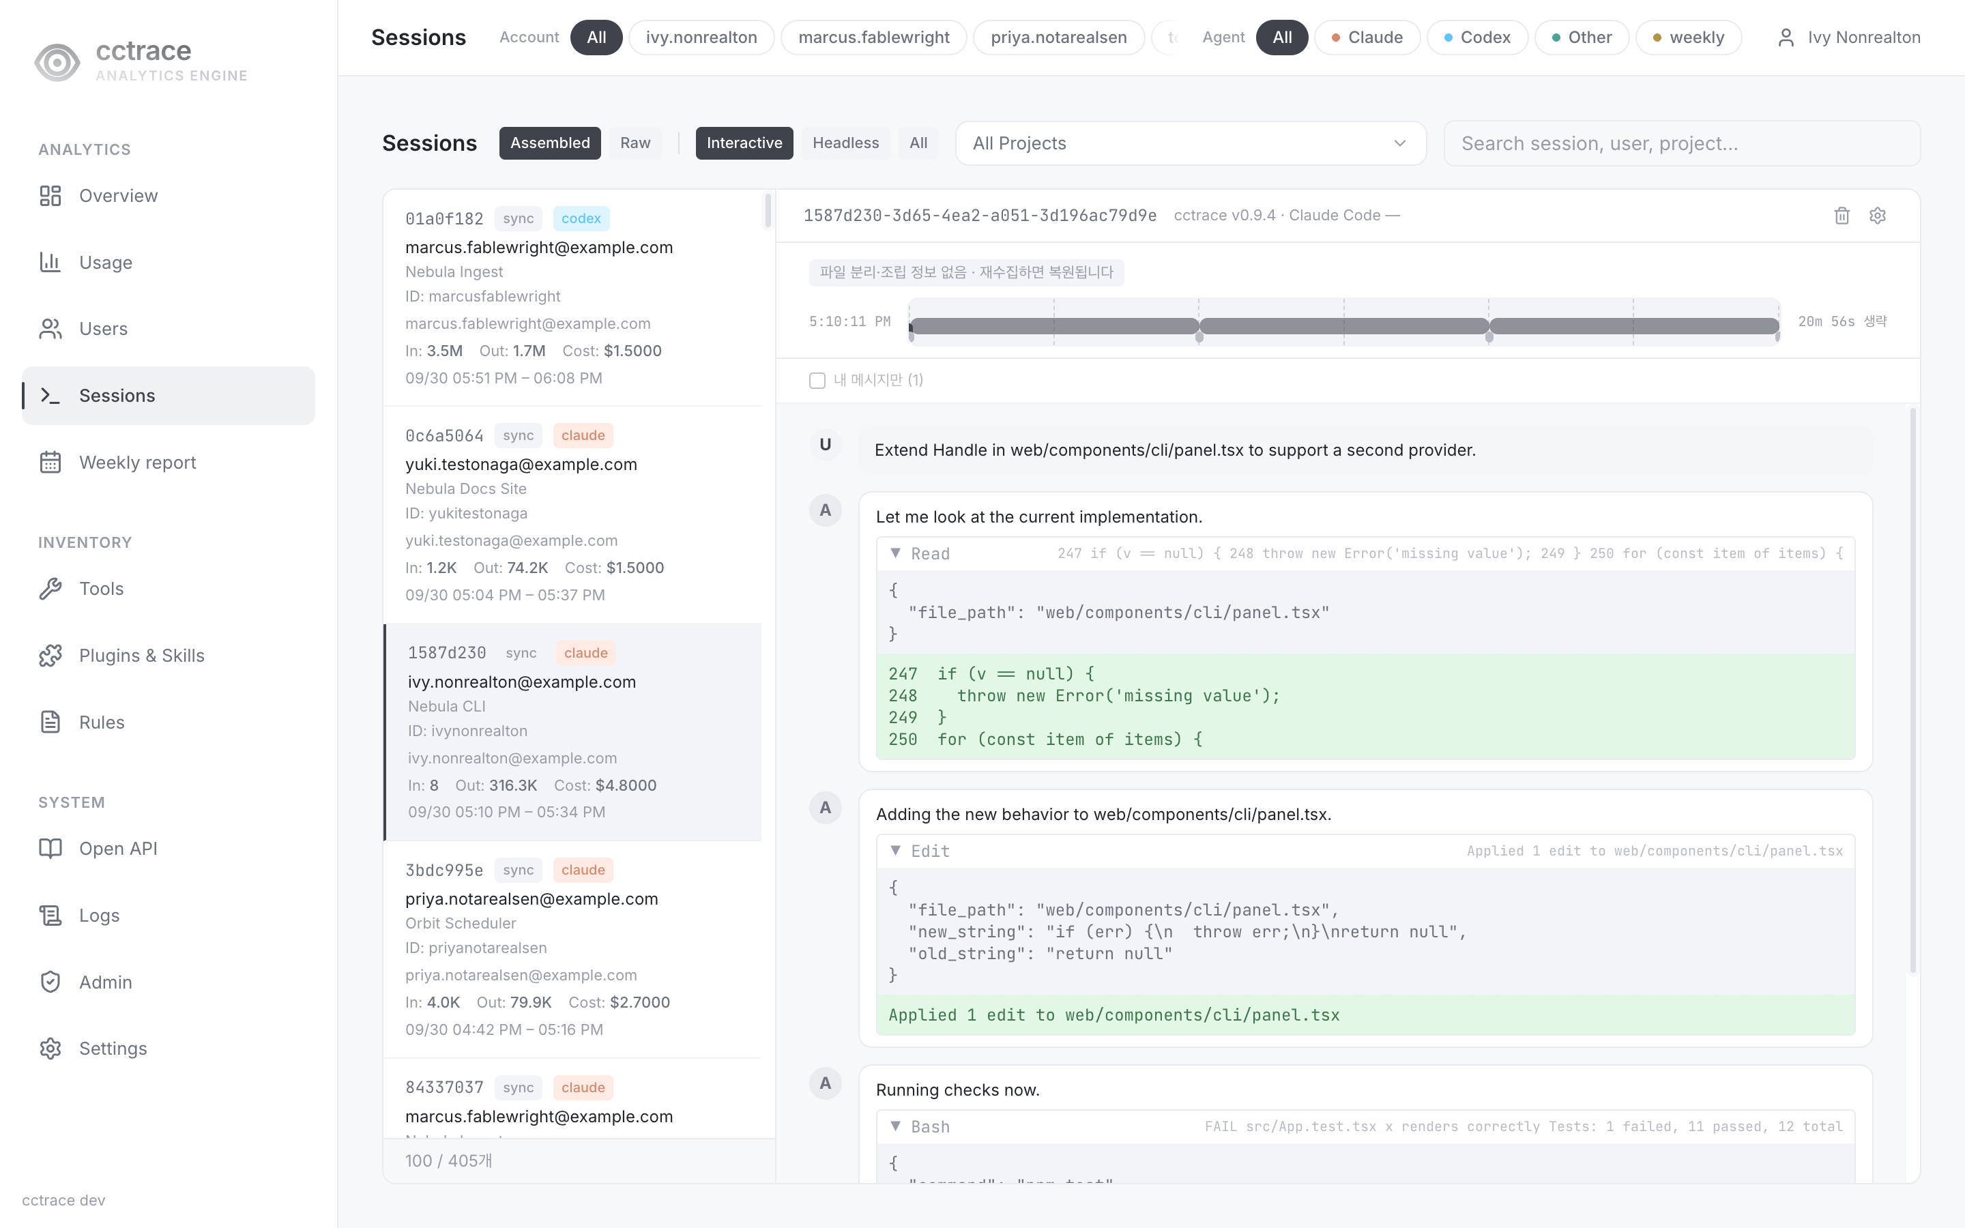Filter by account marcus.fablewright
Viewport: 1965px width, 1228px height.
[874, 38]
